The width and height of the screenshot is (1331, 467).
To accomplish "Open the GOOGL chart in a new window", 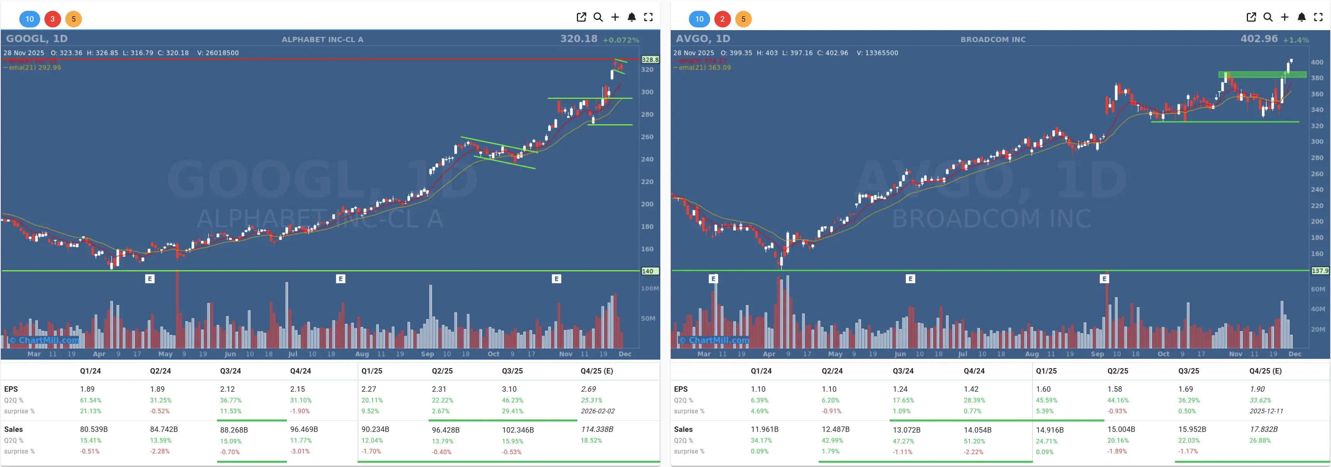I will coord(581,17).
